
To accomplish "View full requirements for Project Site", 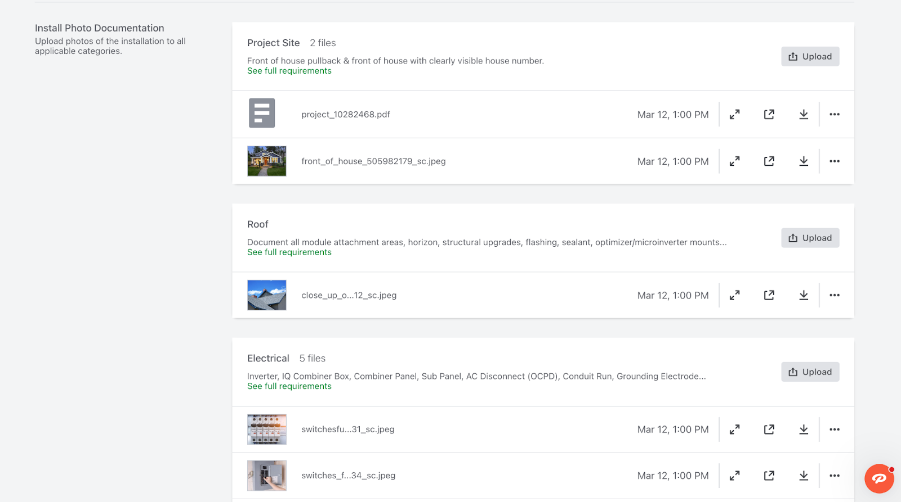I will pyautogui.click(x=289, y=71).
